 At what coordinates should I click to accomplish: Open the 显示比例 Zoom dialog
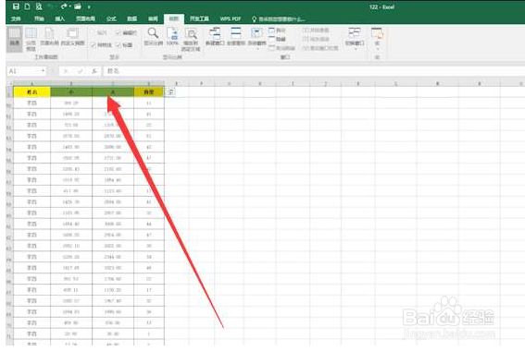click(x=154, y=37)
